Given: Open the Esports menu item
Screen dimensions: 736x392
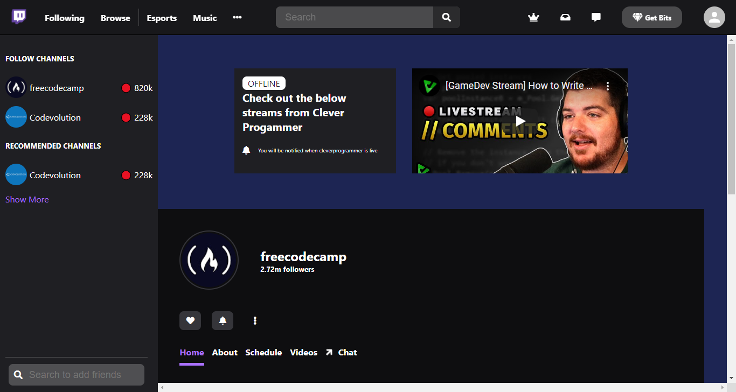Looking at the screenshot, I should click(162, 18).
